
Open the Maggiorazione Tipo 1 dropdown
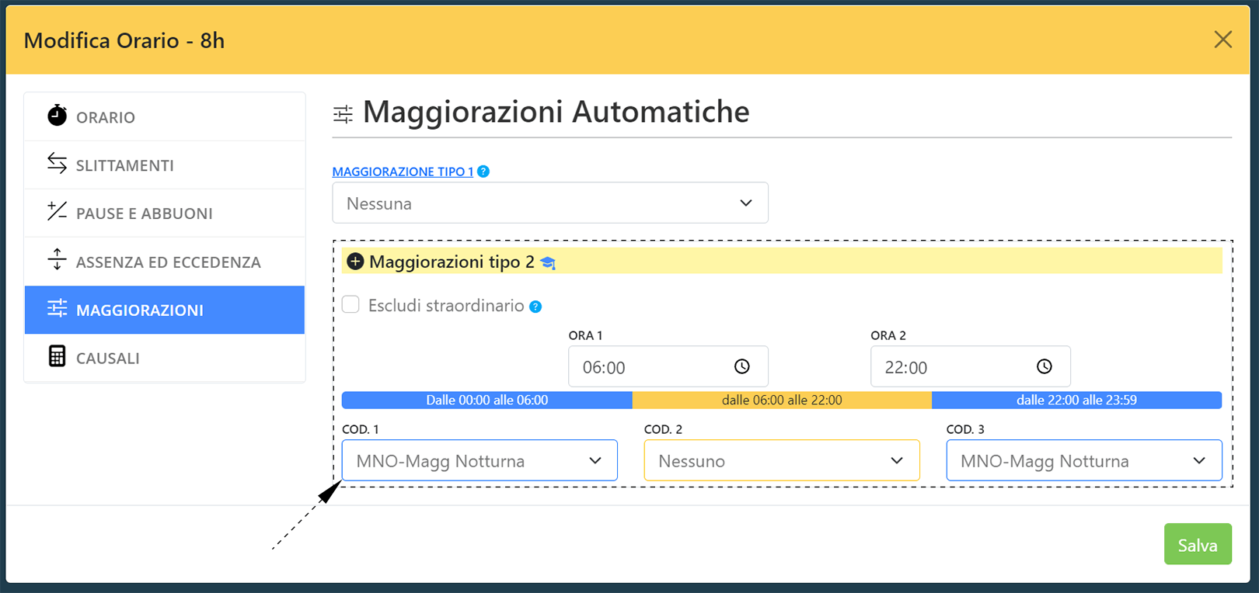(549, 203)
